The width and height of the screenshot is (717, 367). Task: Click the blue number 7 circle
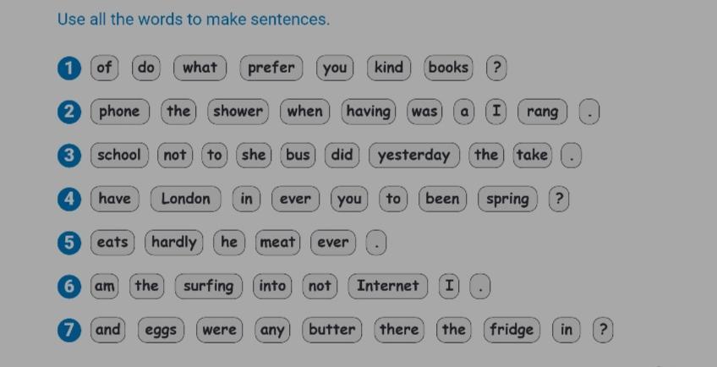pyautogui.click(x=69, y=331)
